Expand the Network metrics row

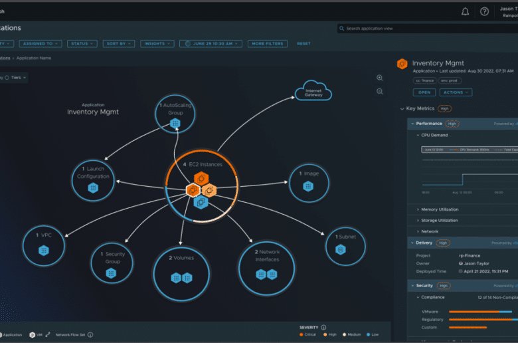(418, 231)
